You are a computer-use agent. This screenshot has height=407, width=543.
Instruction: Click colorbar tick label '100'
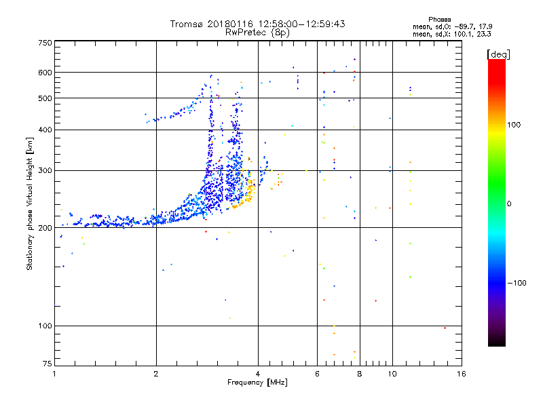point(514,125)
